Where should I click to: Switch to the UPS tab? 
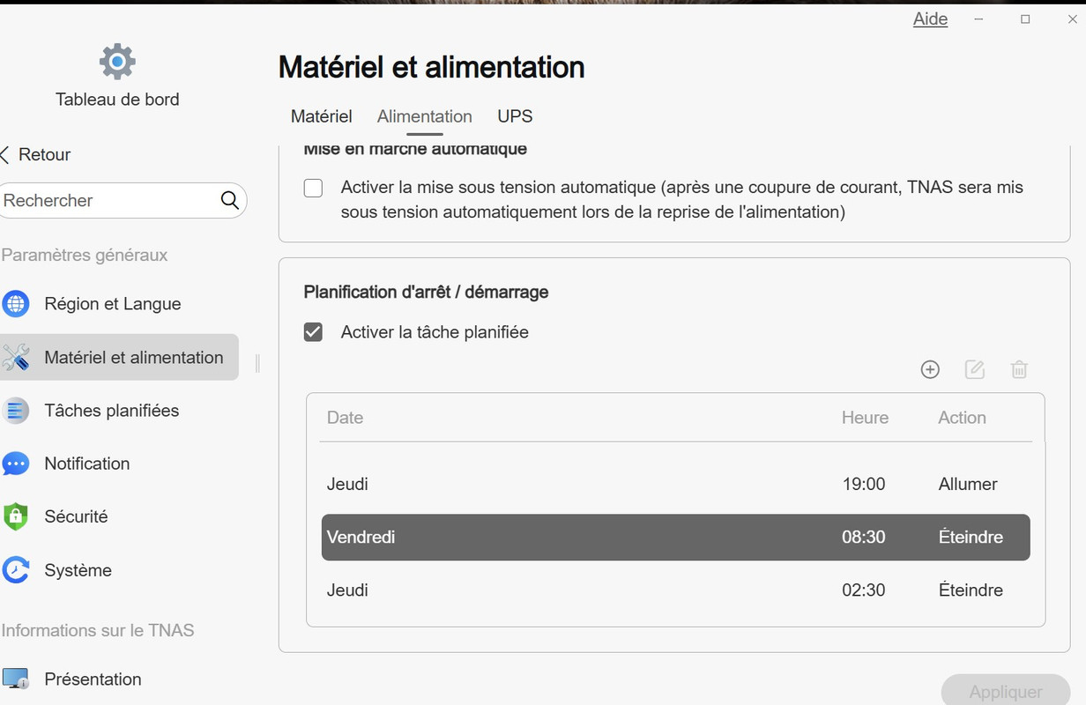[515, 116]
